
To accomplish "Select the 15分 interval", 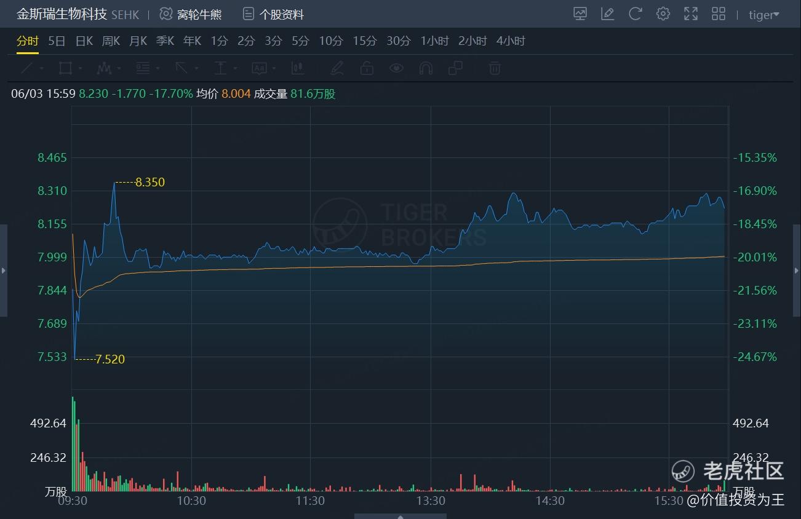I will point(364,41).
